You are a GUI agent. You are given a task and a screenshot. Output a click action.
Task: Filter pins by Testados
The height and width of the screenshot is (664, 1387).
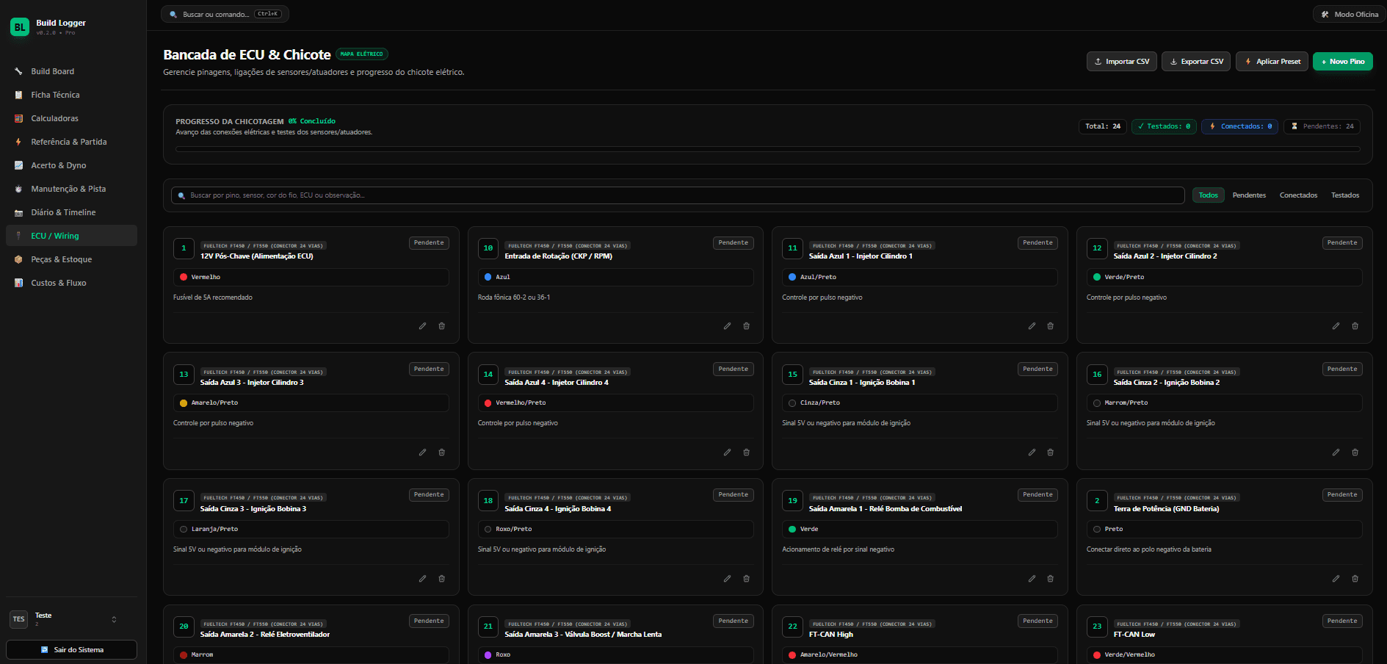point(1345,195)
